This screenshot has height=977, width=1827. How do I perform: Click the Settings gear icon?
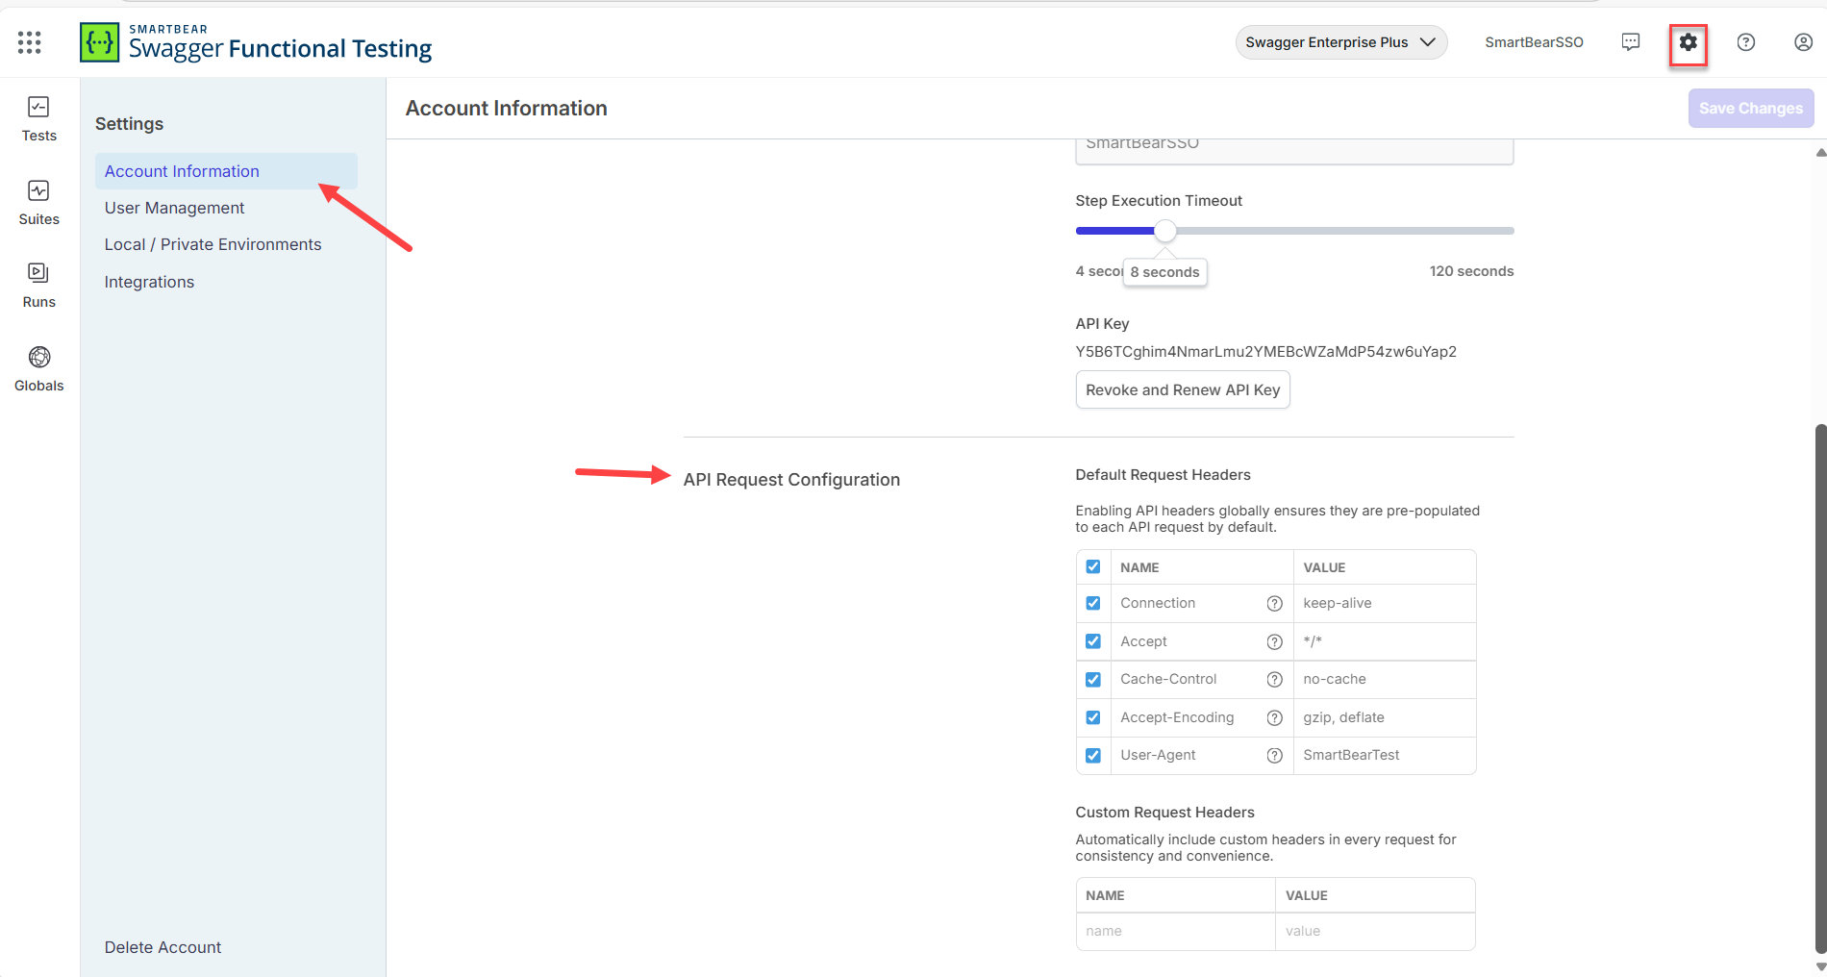coord(1689,41)
